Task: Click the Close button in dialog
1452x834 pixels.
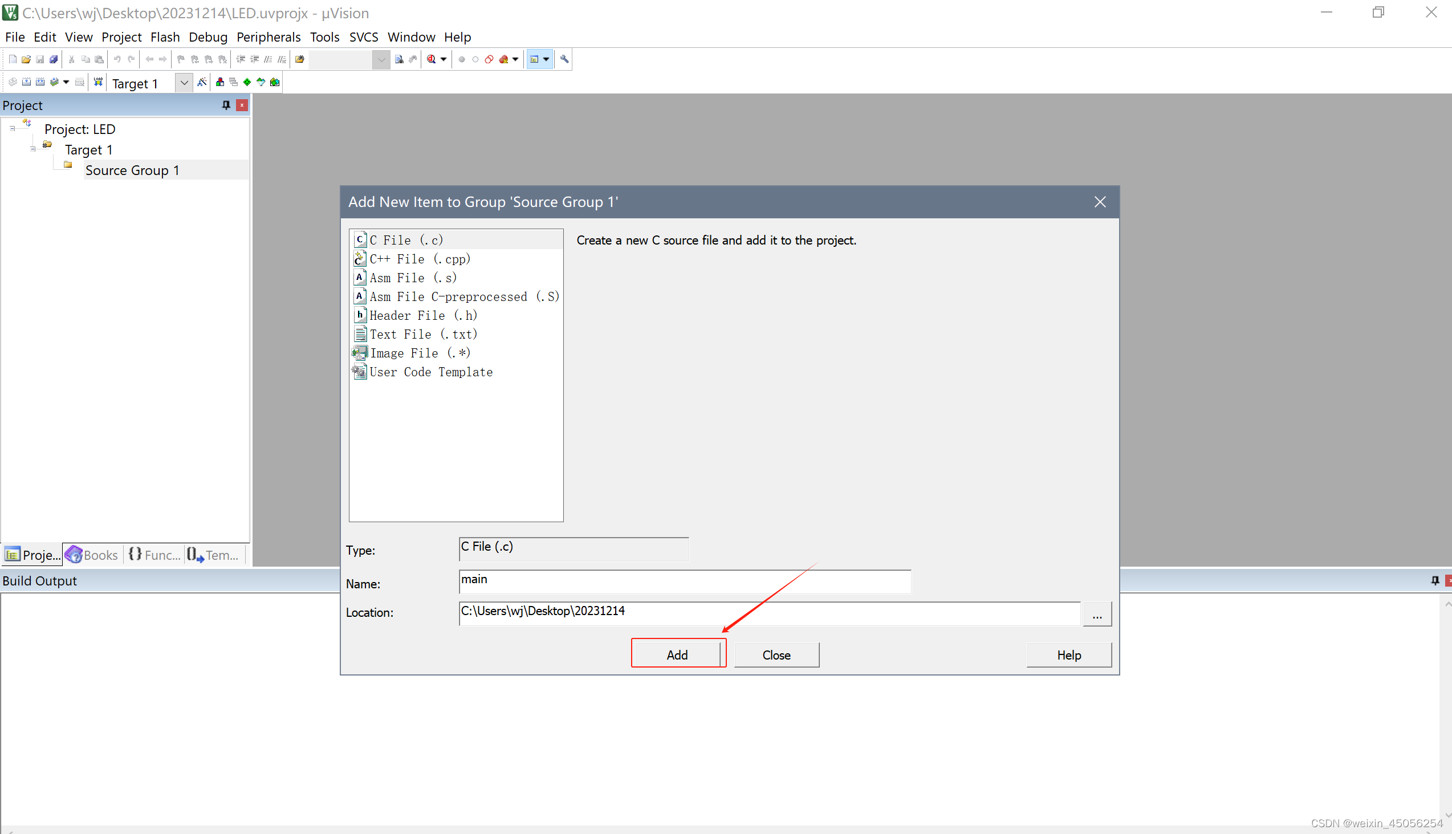Action: [x=776, y=654]
